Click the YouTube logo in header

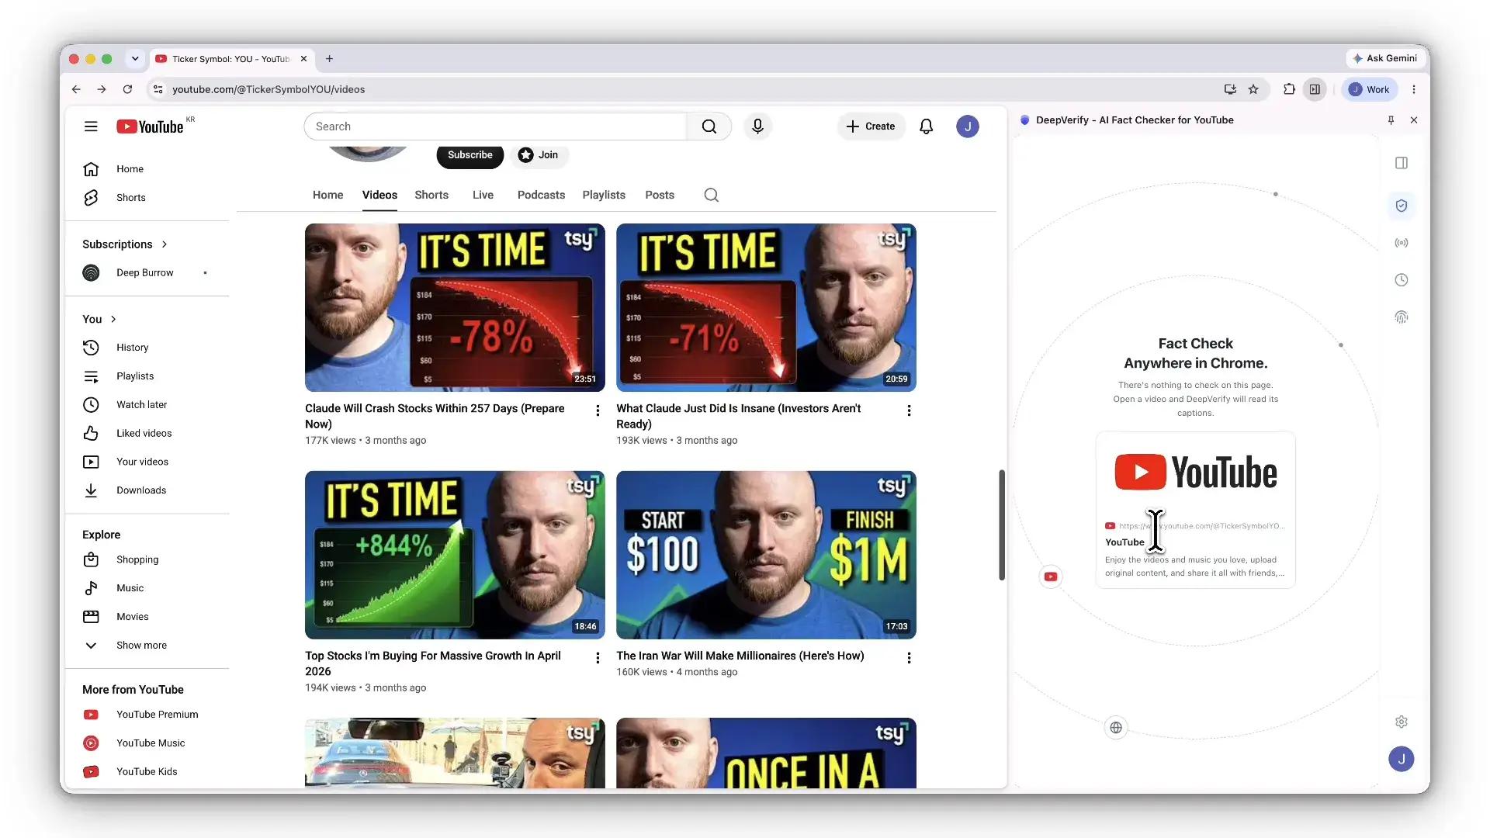click(150, 126)
